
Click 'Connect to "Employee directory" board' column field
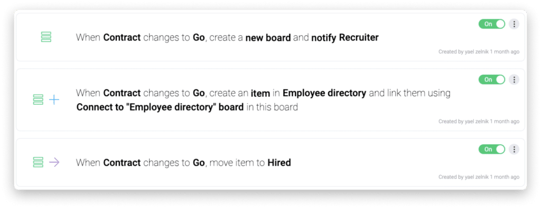(160, 107)
